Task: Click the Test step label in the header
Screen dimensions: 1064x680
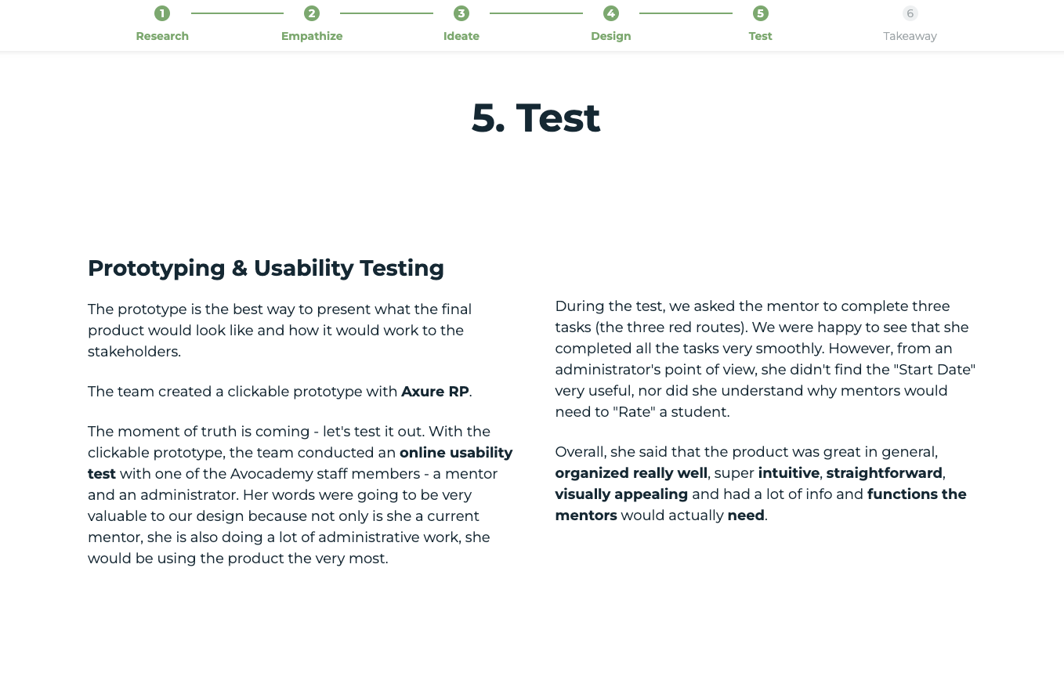Action: [760, 36]
